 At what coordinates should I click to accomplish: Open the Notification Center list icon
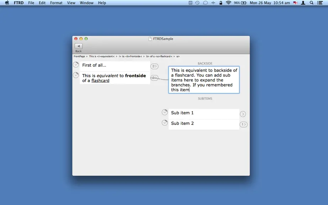click(320, 3)
